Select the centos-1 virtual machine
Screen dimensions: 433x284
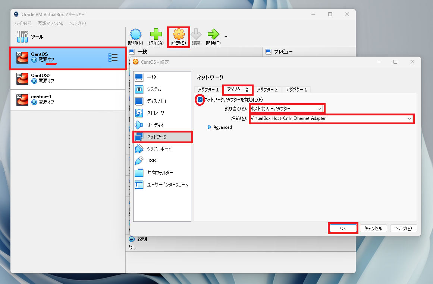[68, 100]
